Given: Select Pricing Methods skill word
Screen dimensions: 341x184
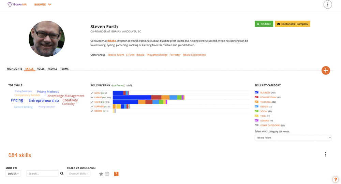Looking at the screenshot, I should (48, 92).
